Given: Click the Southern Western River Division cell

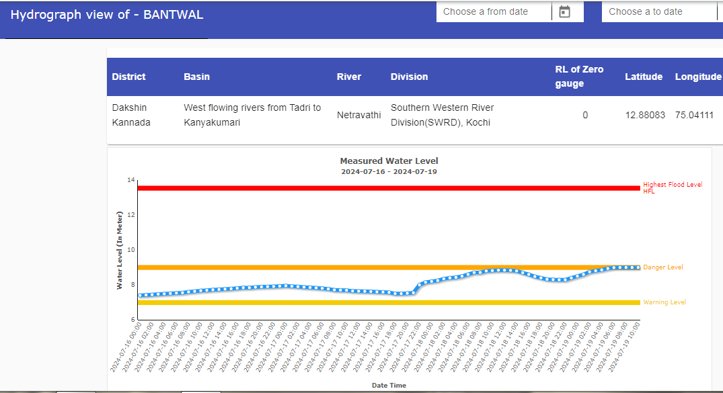Looking at the screenshot, I should tap(442, 114).
